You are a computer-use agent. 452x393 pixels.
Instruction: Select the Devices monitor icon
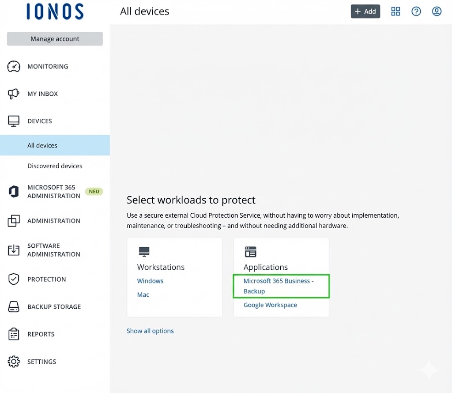pyautogui.click(x=14, y=121)
